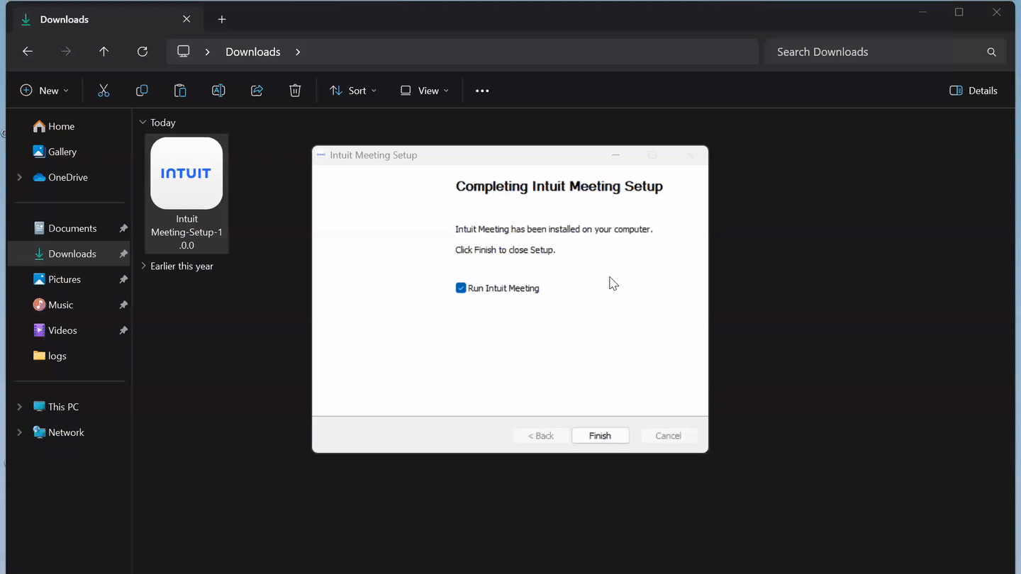
Task: Uncheck the Run Intuit Meeting checkbox
Action: coord(461,288)
